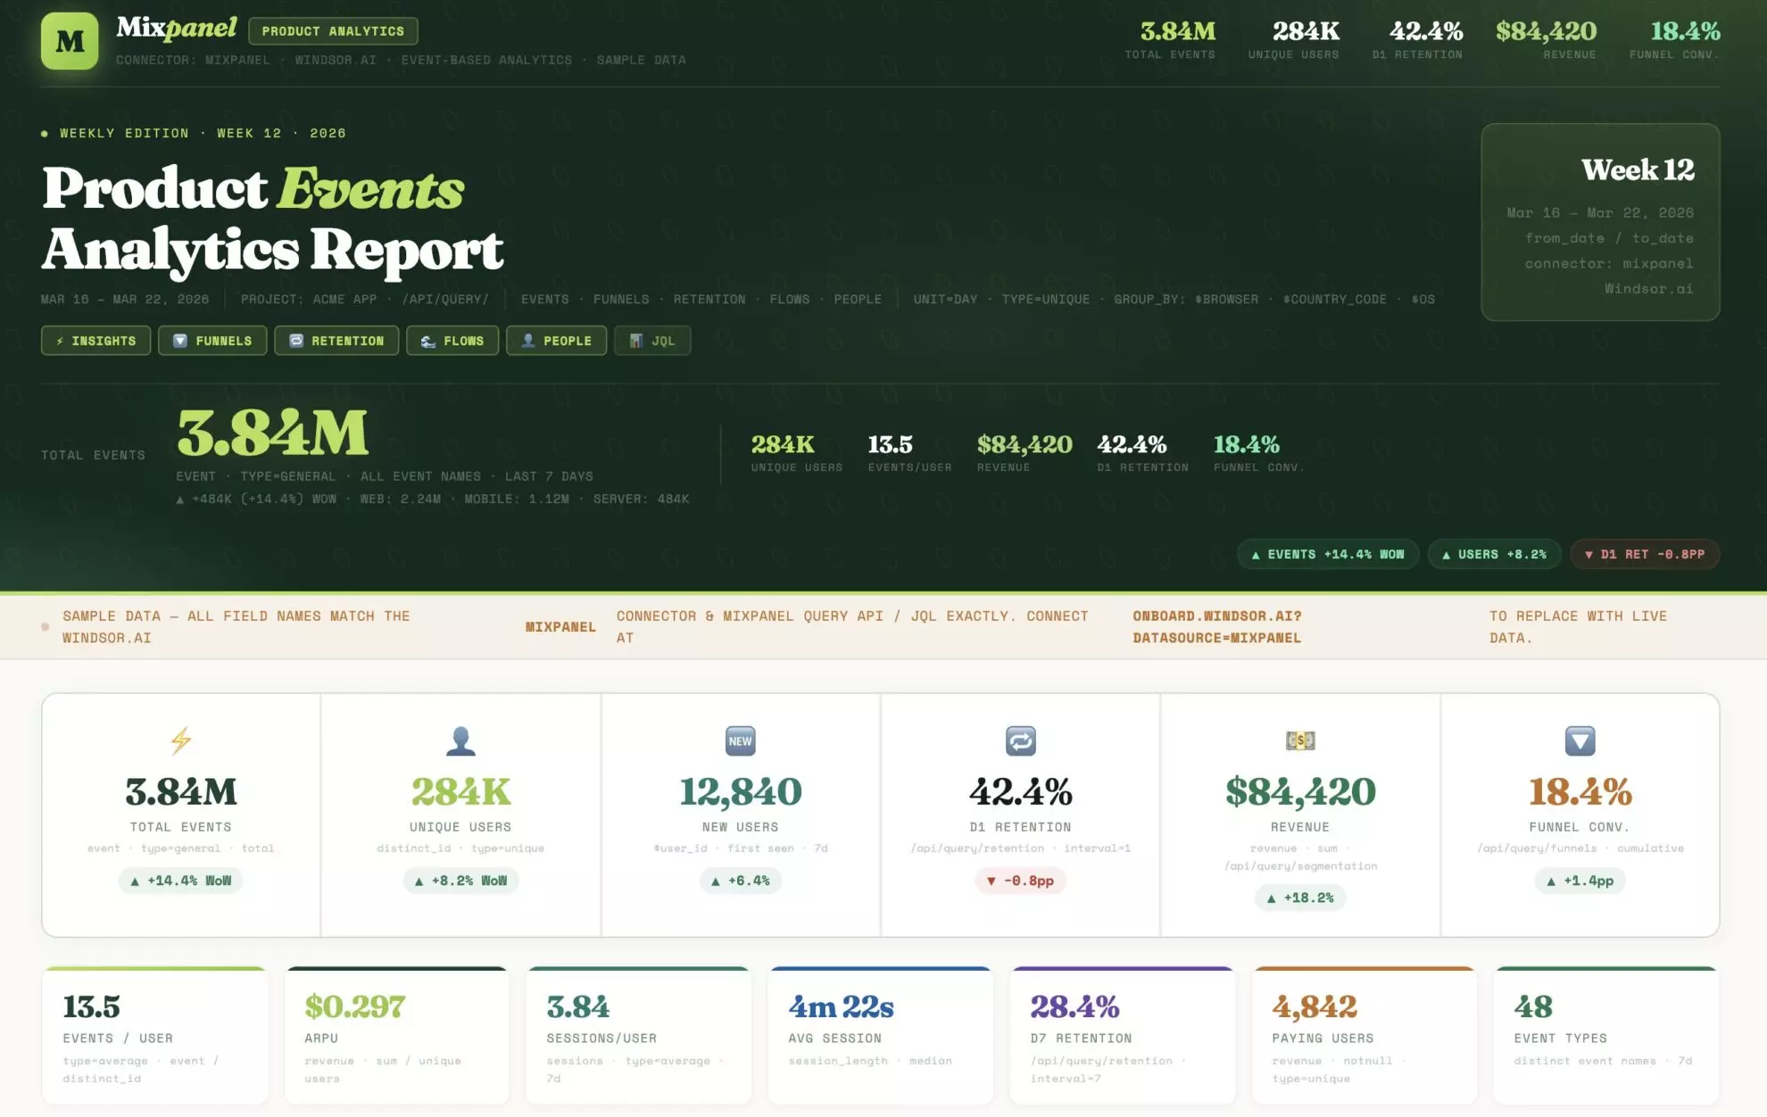Select the Insights lightning icon
1767x1117 pixels.
pyautogui.click(x=59, y=340)
